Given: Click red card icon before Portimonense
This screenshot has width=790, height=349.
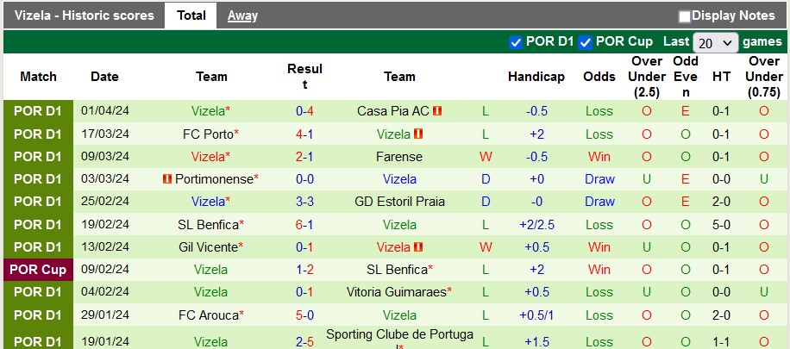Looking at the screenshot, I should point(167,179).
